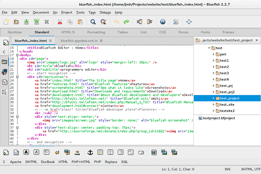This screenshot has height=174, width=261.
Task: Apply bold tag from HTML toolbar
Action: [26, 152]
